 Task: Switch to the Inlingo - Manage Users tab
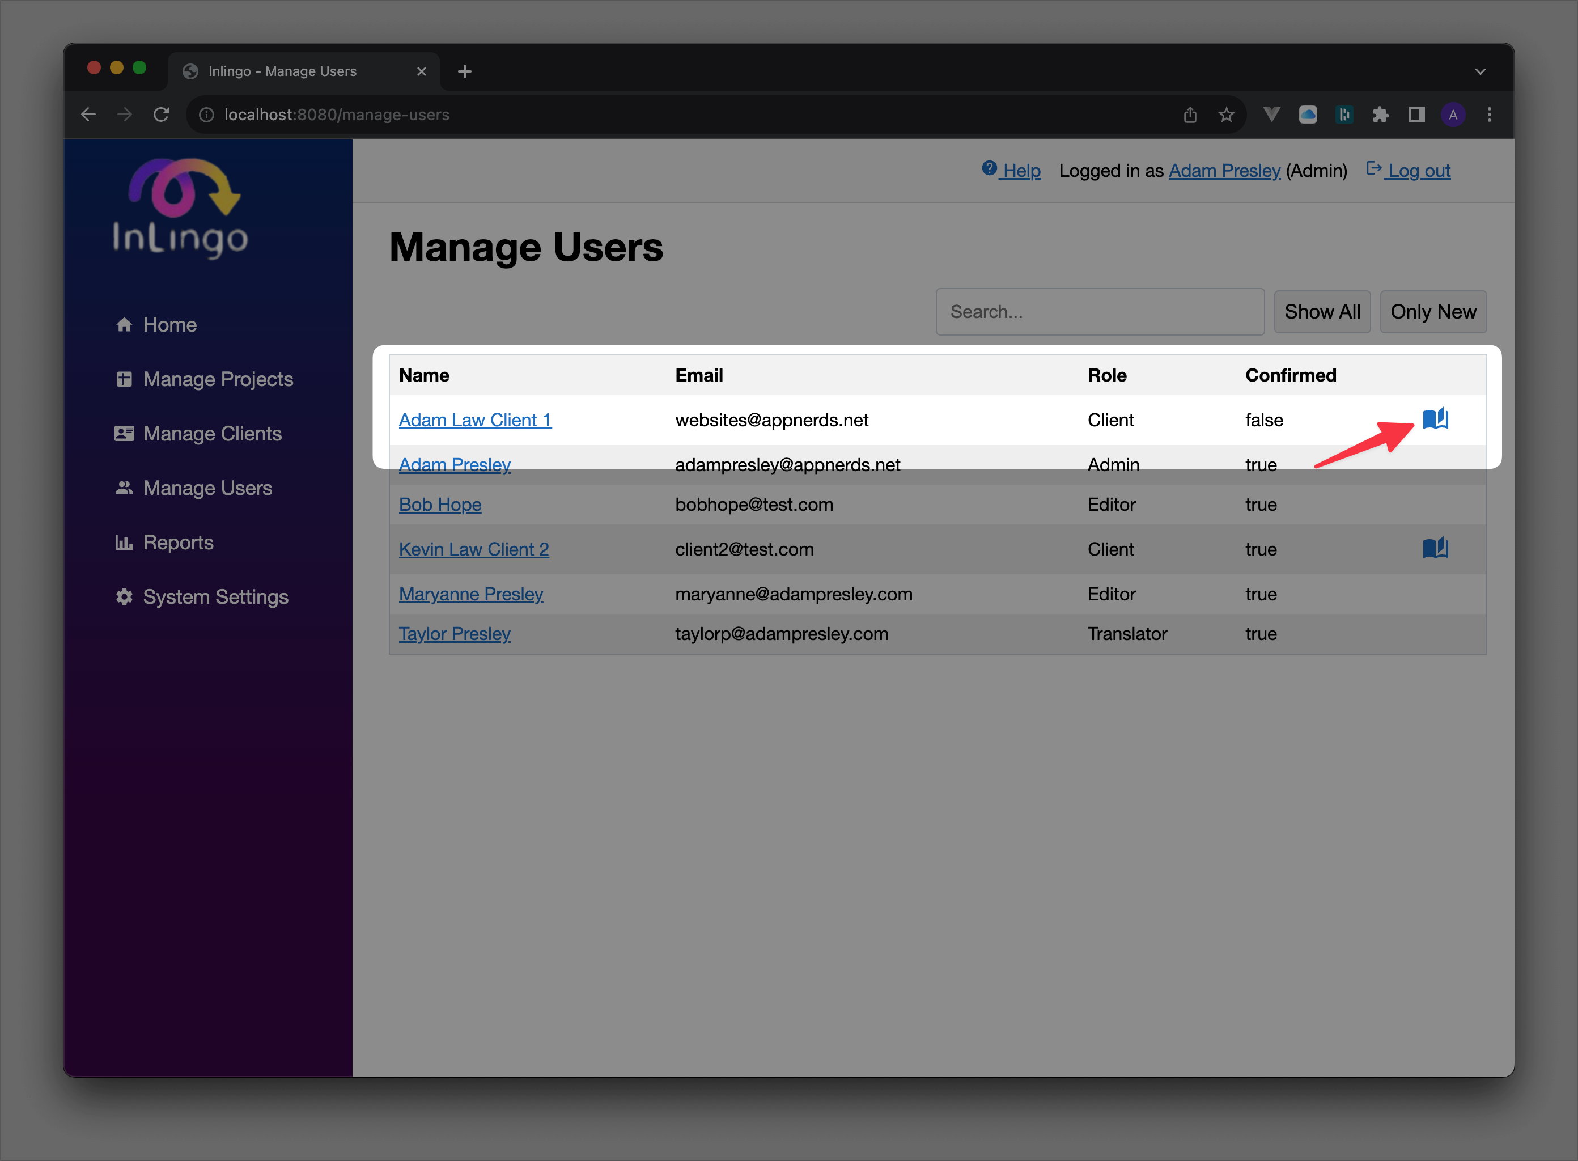point(282,71)
